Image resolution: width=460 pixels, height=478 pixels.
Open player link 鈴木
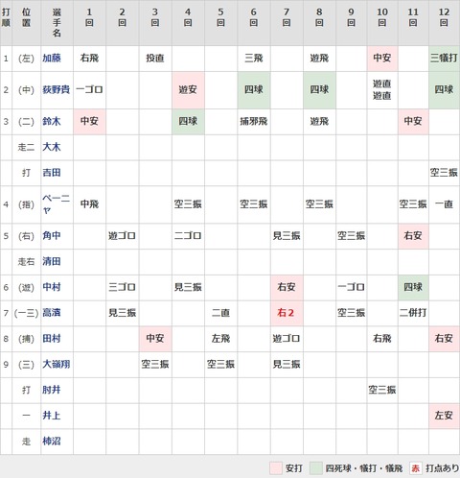[52, 121]
